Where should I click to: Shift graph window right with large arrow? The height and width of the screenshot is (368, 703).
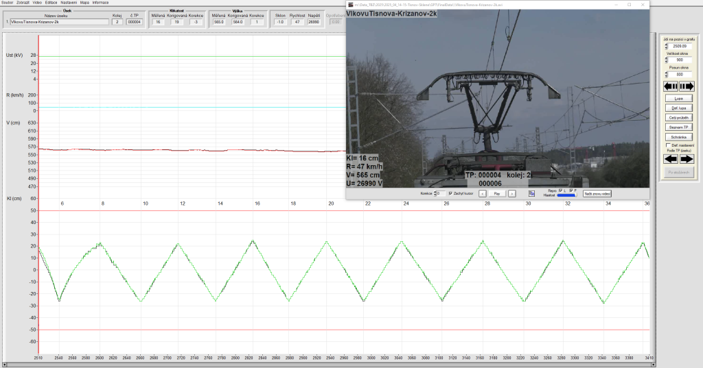point(687,86)
